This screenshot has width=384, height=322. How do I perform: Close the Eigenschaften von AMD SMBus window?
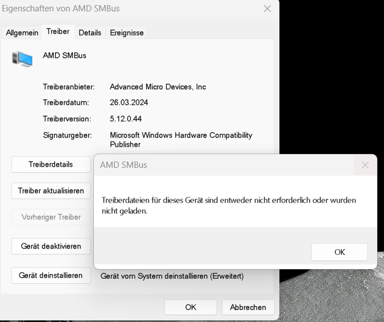pos(267,9)
